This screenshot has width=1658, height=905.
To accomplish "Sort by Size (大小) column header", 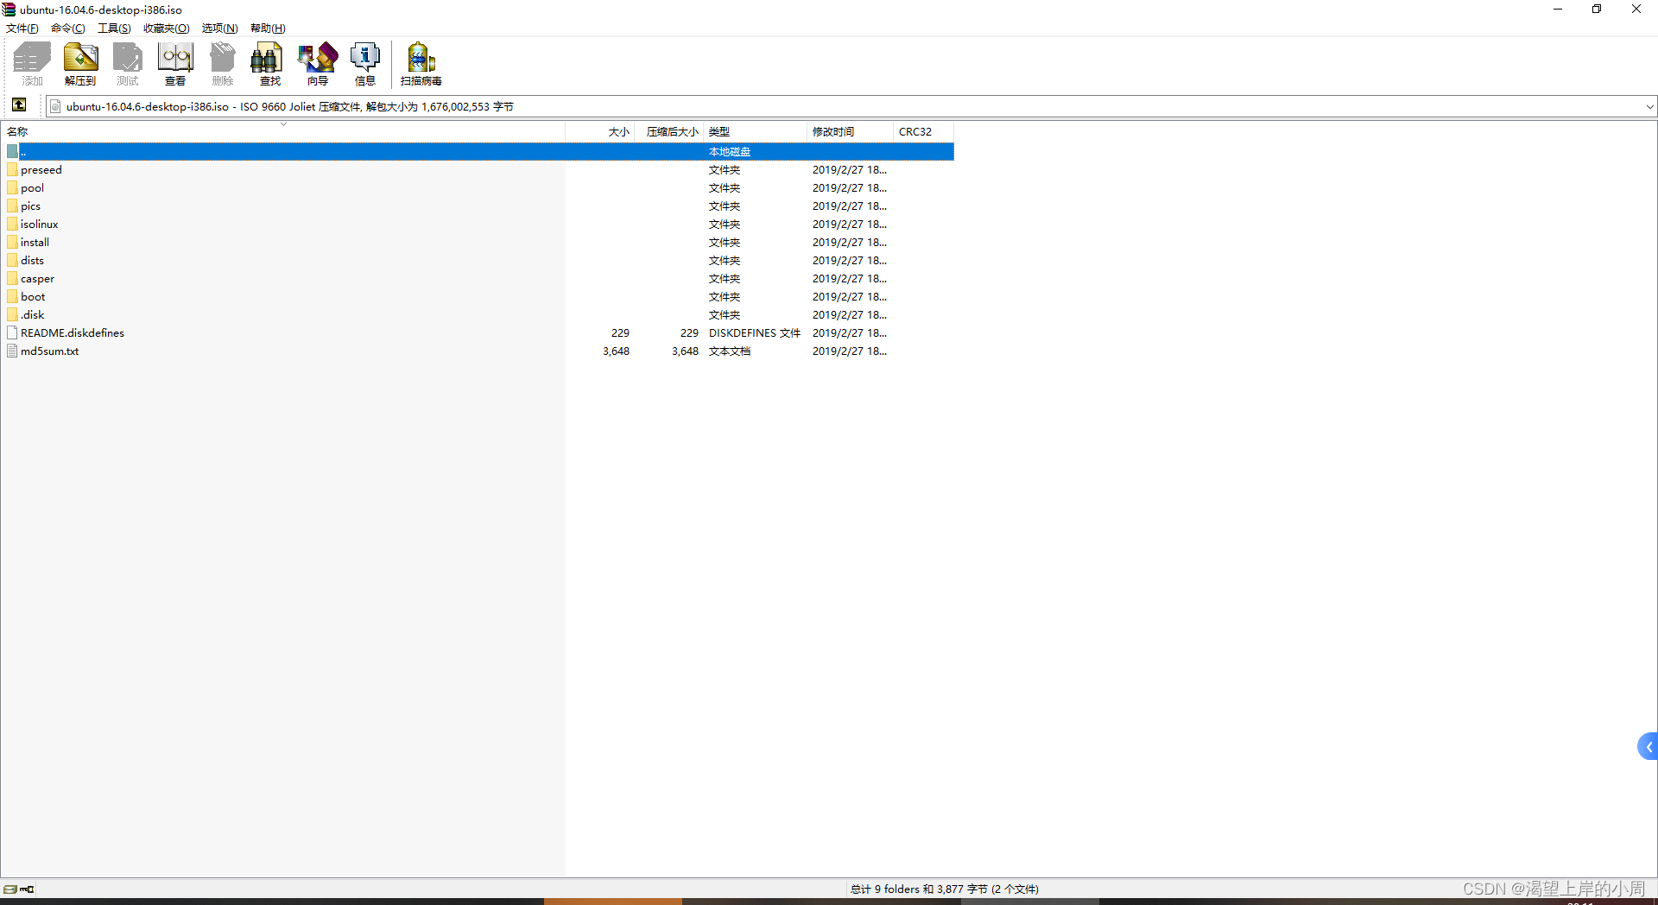I will tap(600, 131).
